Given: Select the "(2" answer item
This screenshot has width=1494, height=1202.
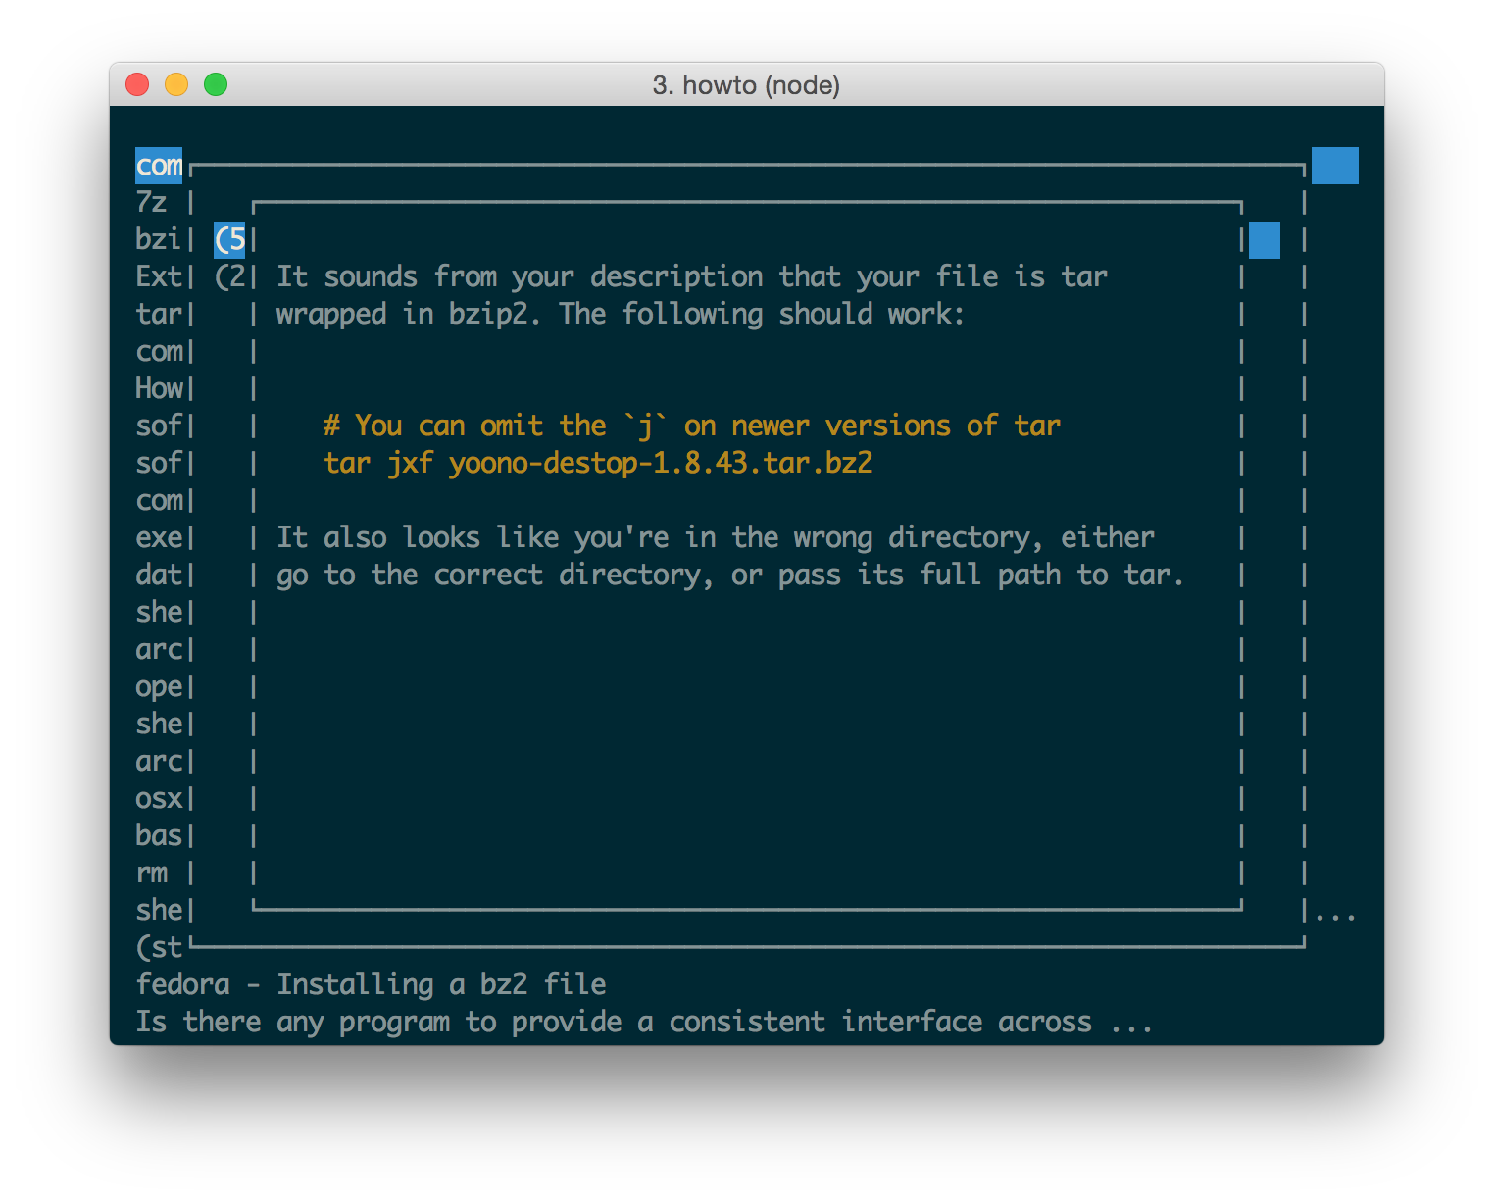Looking at the screenshot, I should pos(230,277).
